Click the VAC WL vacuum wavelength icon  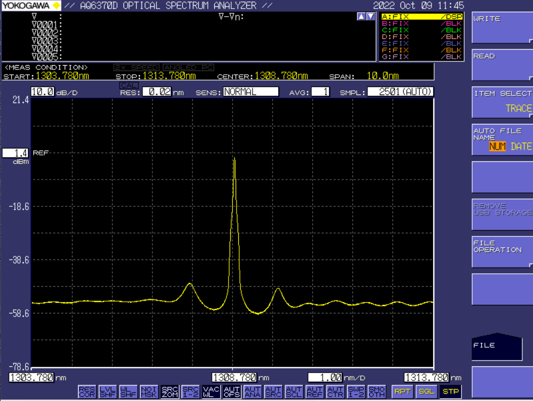click(x=211, y=391)
